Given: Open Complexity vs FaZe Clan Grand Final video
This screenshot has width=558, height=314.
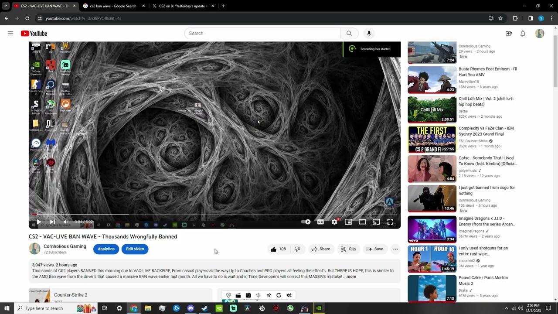Looking at the screenshot, I should pos(463,139).
